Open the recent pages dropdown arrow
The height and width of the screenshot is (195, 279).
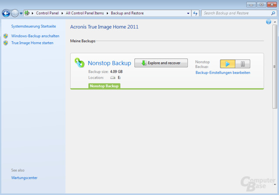point(21,13)
